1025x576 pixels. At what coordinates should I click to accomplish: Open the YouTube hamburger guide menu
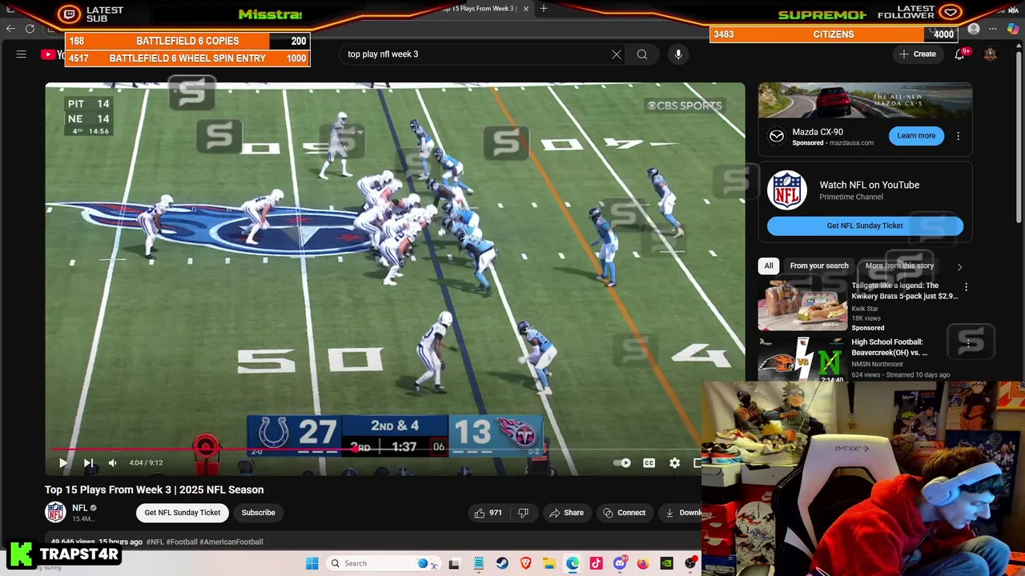coord(22,54)
